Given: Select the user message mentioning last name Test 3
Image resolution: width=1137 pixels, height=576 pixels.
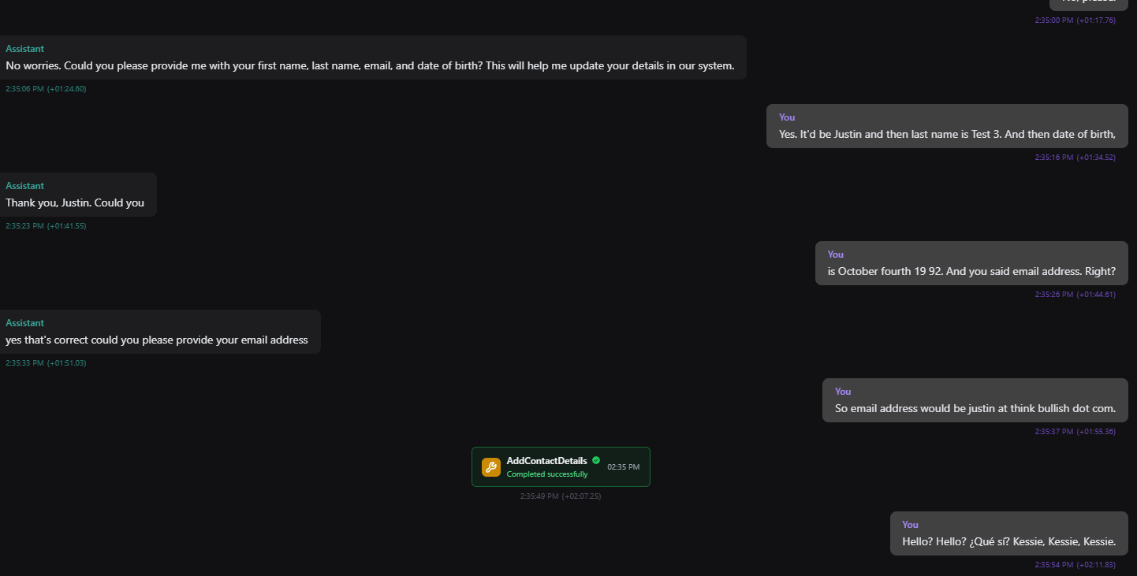Looking at the screenshot, I should 947,126.
